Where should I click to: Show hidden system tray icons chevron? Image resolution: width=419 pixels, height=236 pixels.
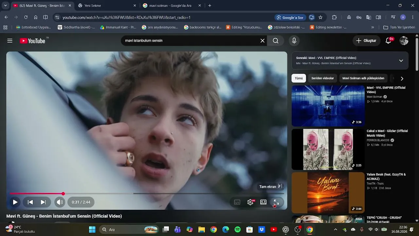335,229
